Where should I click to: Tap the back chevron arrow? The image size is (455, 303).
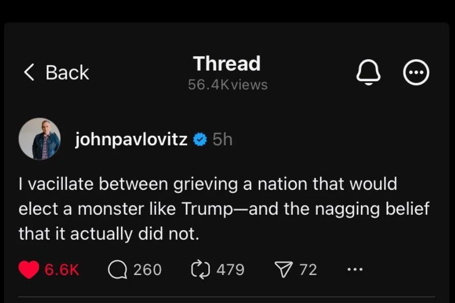(x=29, y=72)
